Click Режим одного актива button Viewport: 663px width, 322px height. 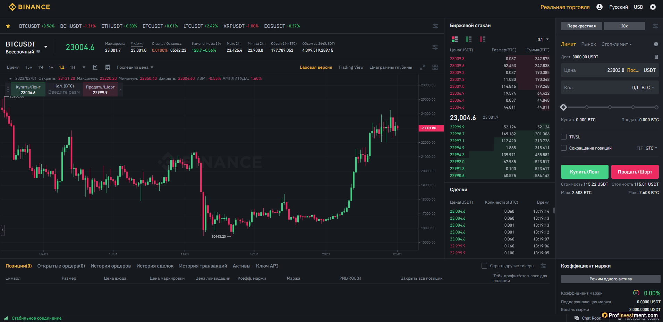[611, 279]
